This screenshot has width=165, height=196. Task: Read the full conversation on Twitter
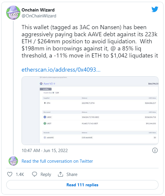[x=57, y=161]
